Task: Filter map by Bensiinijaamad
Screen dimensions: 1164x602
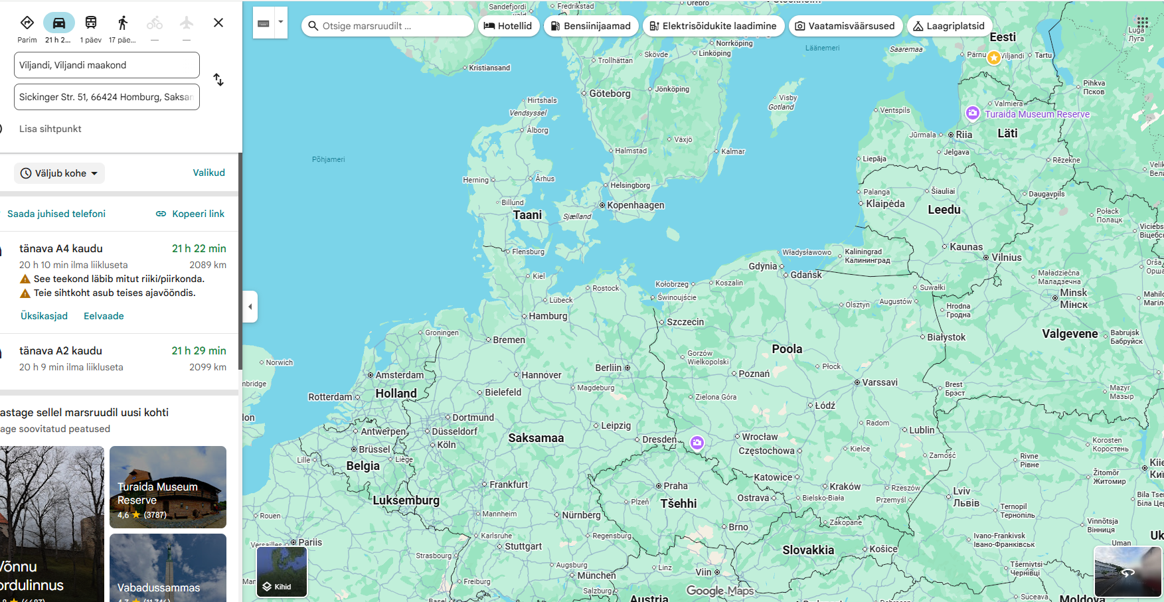Action: [591, 26]
